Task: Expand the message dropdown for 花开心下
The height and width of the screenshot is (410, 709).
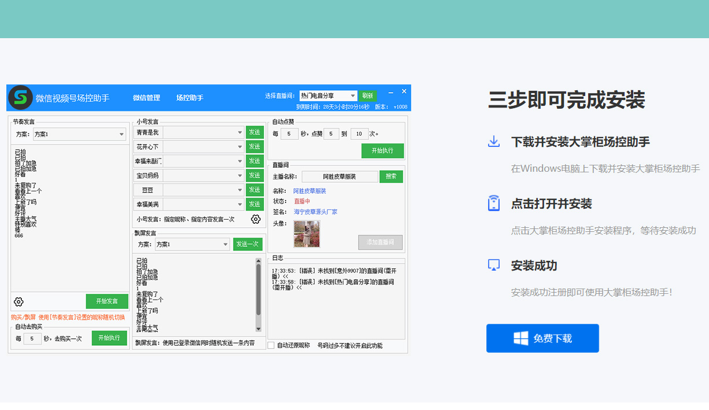Action: coord(239,147)
